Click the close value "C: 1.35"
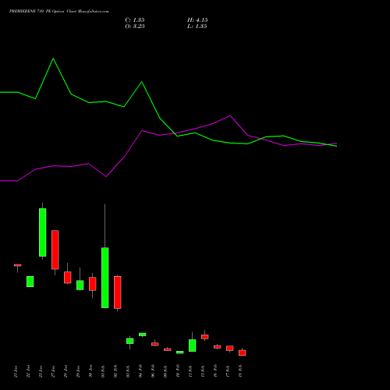Viewport: 390px width, 390px height. [135, 20]
